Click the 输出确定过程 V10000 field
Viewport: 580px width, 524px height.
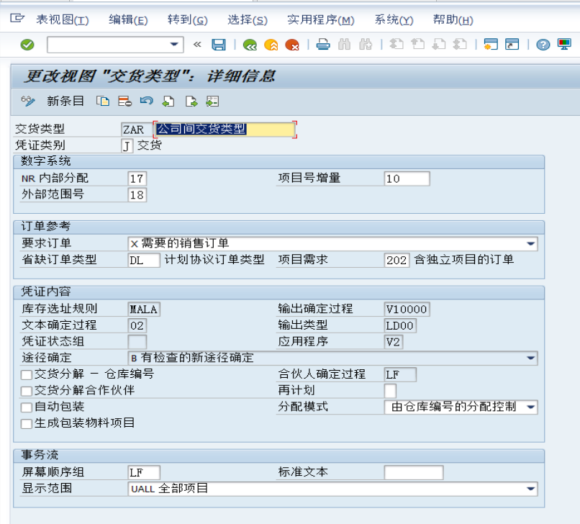click(x=407, y=309)
